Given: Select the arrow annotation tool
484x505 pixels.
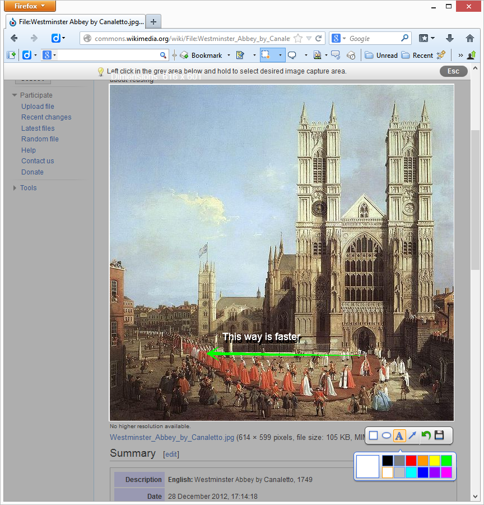Looking at the screenshot, I should coord(412,435).
